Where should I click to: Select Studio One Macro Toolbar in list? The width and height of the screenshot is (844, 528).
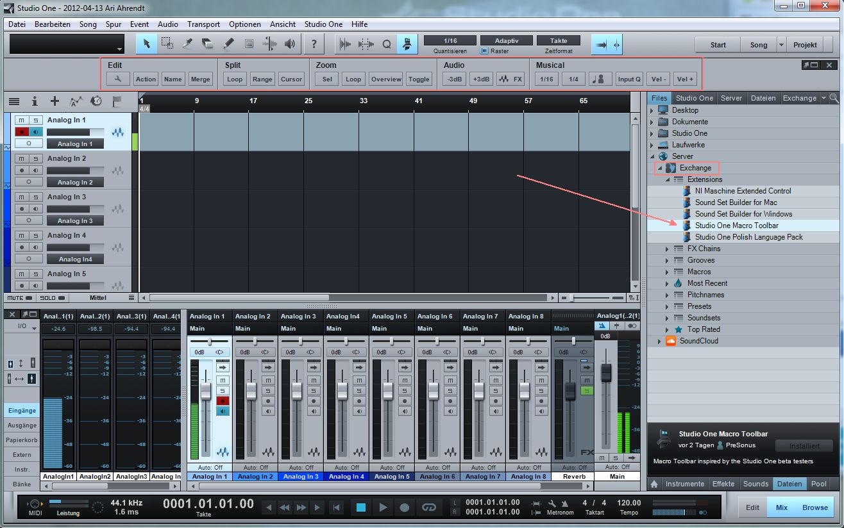tap(736, 226)
